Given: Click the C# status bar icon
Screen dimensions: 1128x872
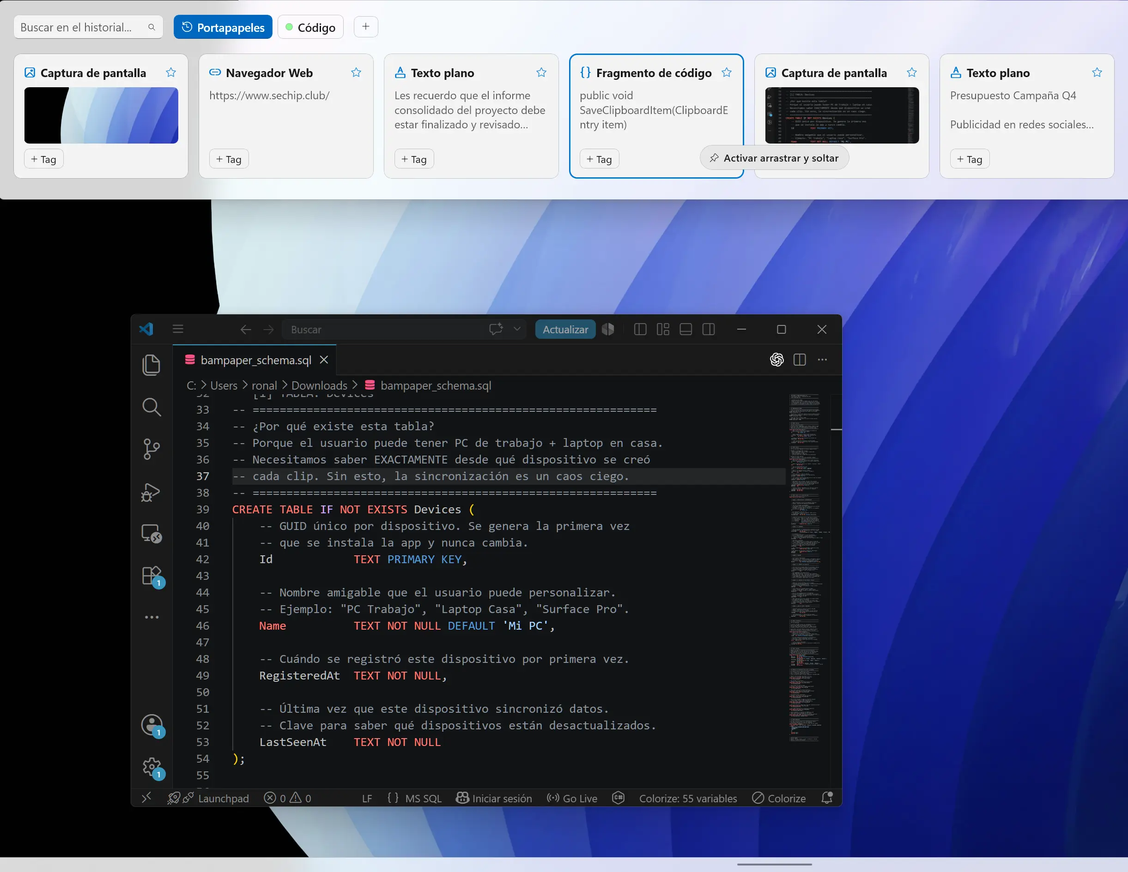Looking at the screenshot, I should [x=618, y=798].
